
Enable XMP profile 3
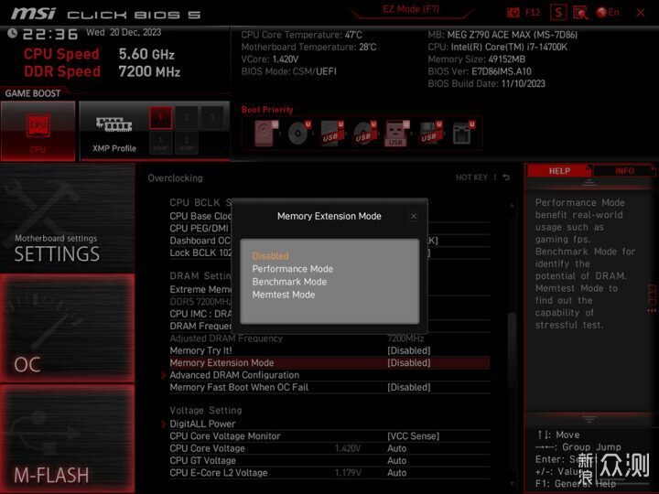[x=211, y=118]
